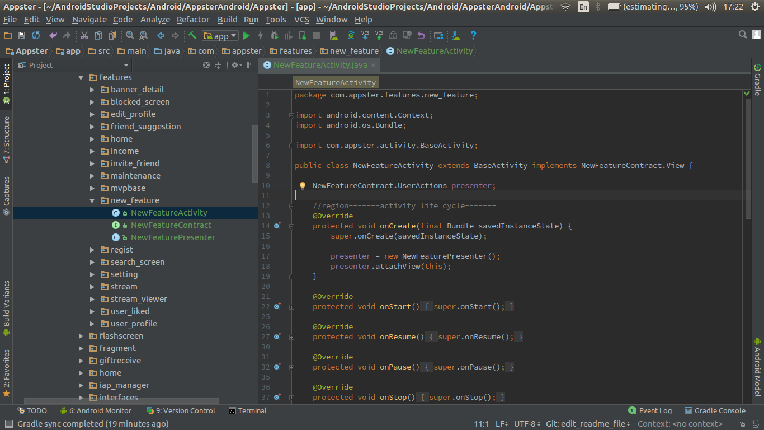This screenshot has height=430, width=764.
Task: Click the Project Structure toolbar icon
Action: coord(438,36)
